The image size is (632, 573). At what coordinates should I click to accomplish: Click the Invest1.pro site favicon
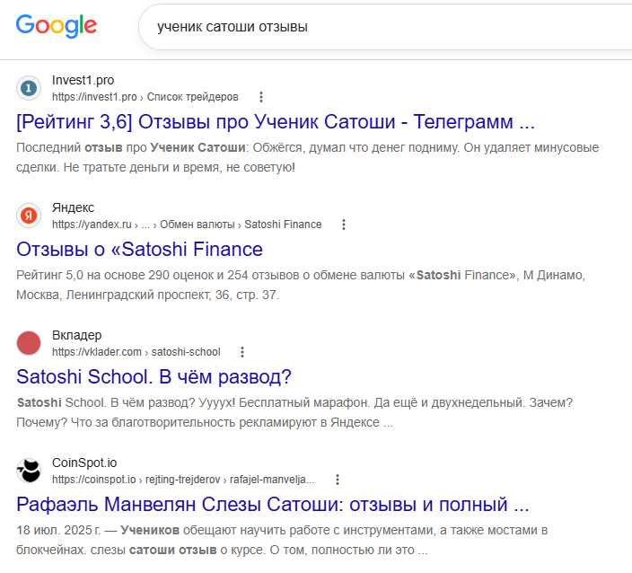click(29, 88)
